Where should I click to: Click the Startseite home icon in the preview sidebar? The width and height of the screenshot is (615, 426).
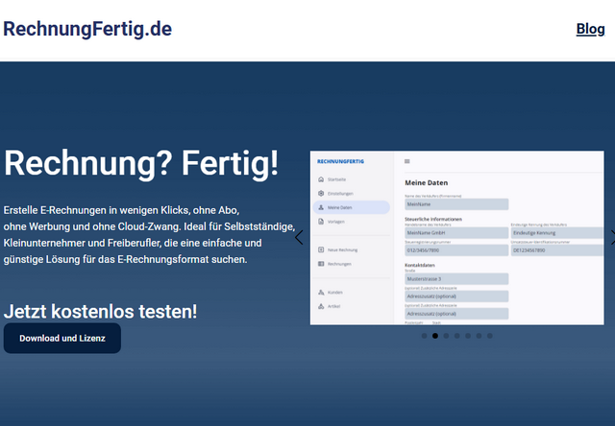[x=321, y=179]
